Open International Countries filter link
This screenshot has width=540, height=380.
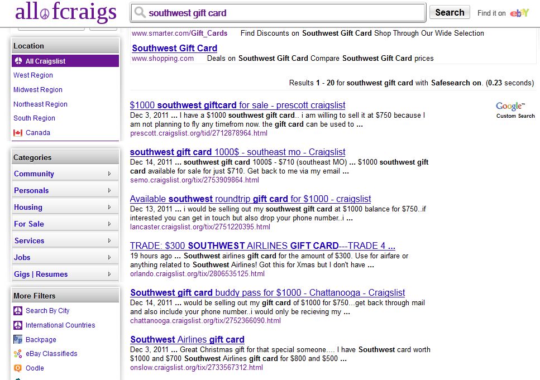[x=60, y=325]
